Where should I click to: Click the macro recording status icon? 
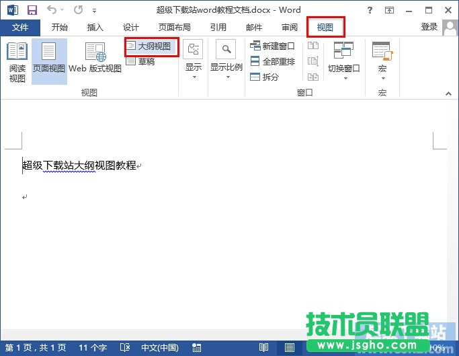pyautogui.click(x=196, y=348)
